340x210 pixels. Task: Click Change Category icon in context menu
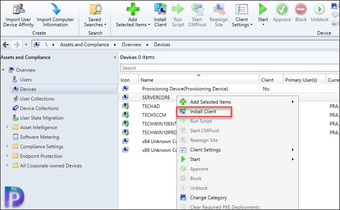[x=183, y=198]
